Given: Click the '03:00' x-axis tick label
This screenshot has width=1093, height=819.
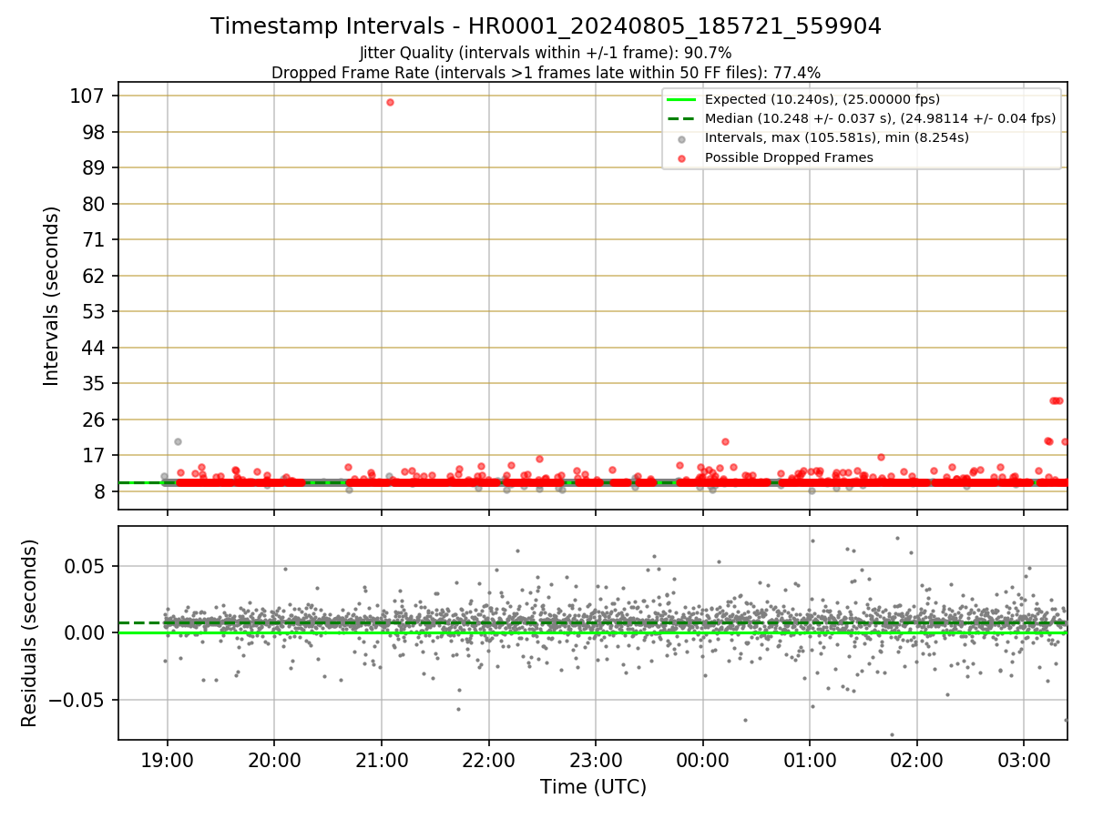Looking at the screenshot, I should point(1024,759).
